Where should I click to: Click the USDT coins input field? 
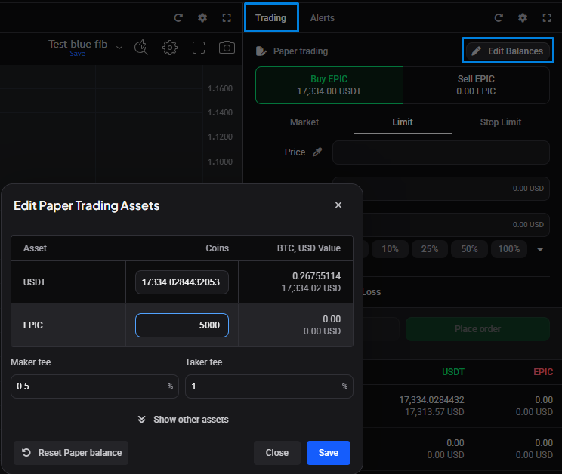click(182, 282)
